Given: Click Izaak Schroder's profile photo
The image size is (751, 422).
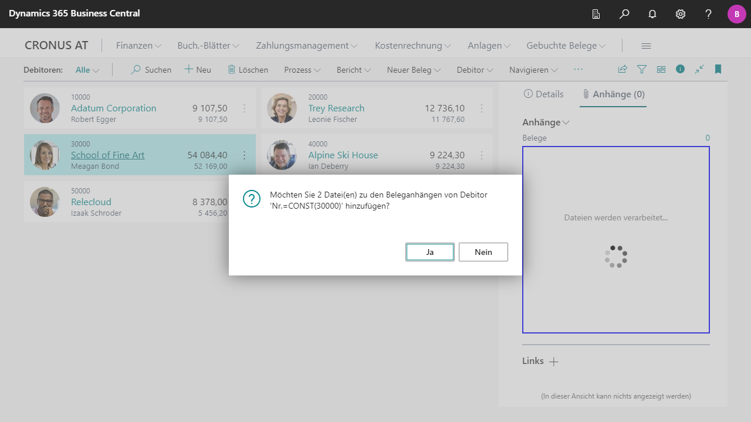Looking at the screenshot, I should [x=45, y=202].
